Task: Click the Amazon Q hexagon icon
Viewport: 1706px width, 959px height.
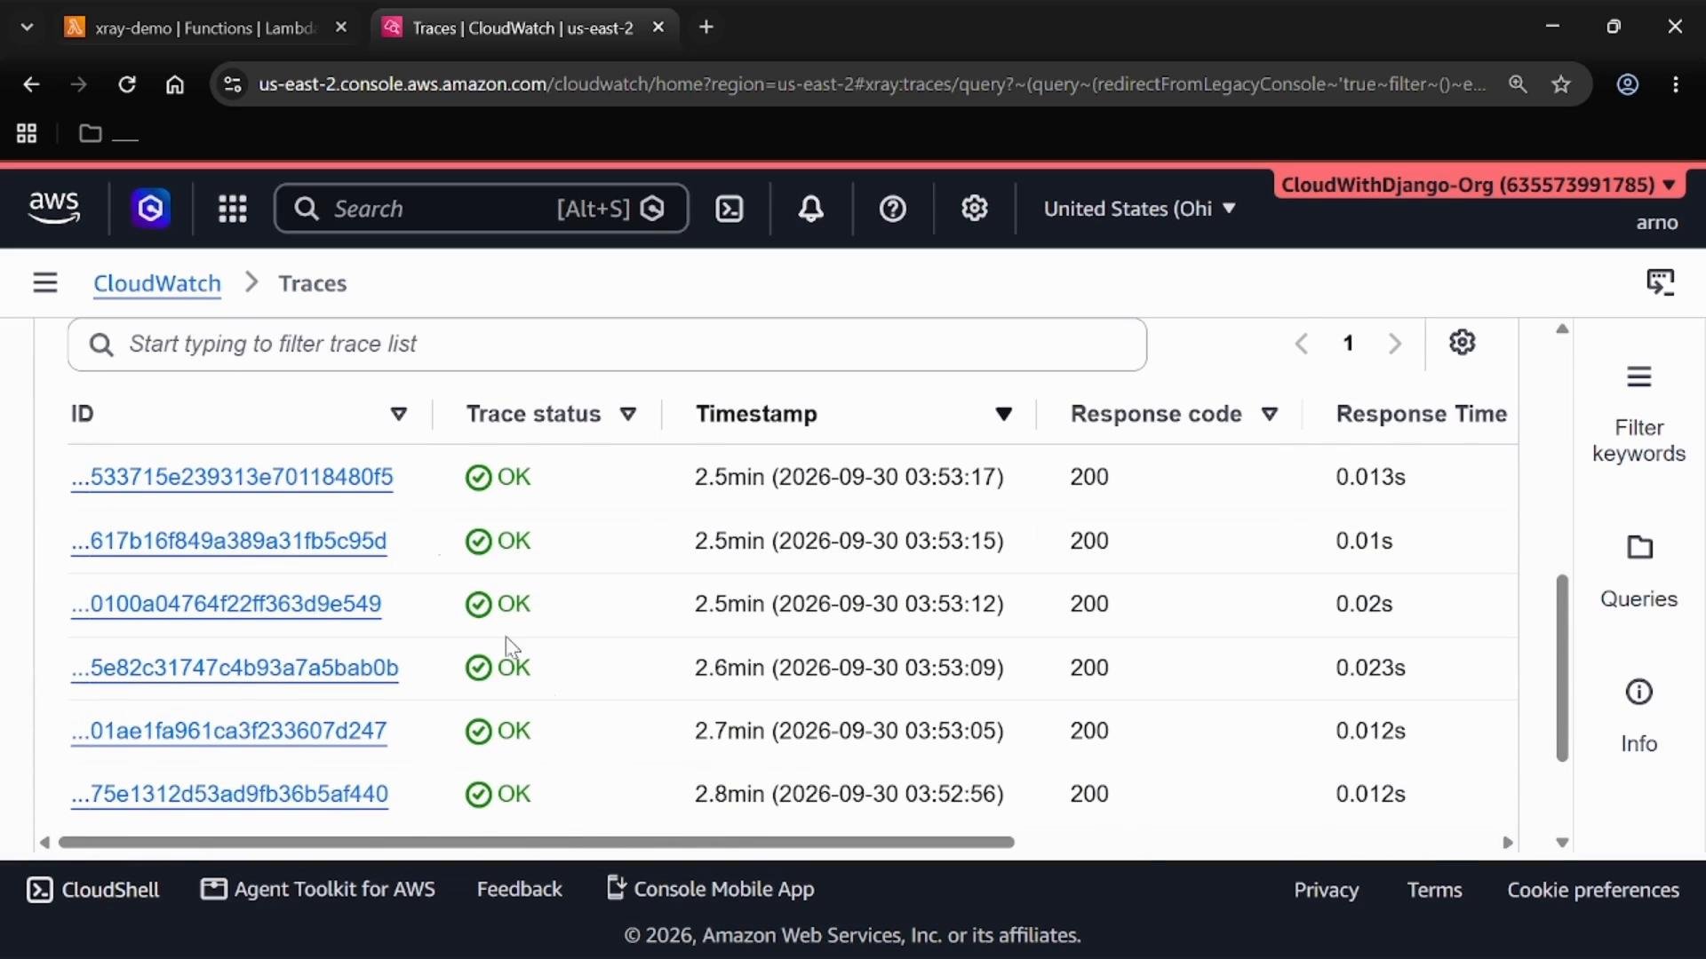Action: tap(151, 209)
